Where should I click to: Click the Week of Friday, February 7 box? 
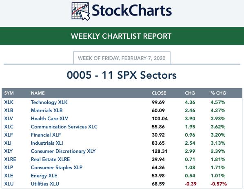pyautogui.click(x=122, y=58)
